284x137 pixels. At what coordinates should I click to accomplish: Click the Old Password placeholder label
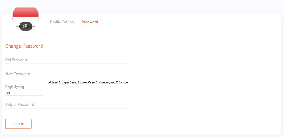click(17, 60)
